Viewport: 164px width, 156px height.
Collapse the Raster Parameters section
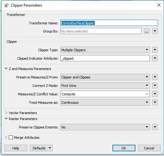click(x=6, y=118)
